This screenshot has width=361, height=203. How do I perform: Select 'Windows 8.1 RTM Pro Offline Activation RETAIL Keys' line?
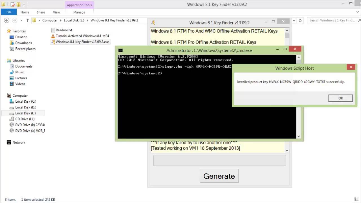(x=204, y=42)
